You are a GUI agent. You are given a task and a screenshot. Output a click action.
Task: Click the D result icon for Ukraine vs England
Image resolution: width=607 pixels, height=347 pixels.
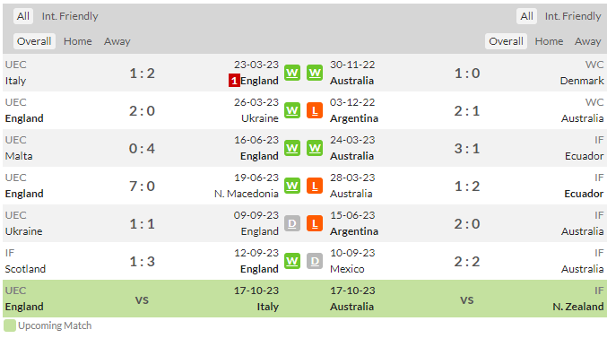pos(292,223)
